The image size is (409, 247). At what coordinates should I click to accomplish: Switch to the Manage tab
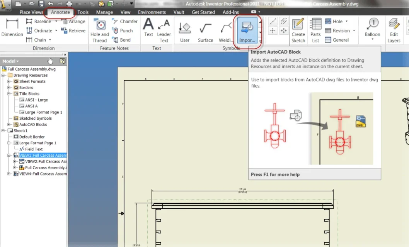click(x=104, y=12)
